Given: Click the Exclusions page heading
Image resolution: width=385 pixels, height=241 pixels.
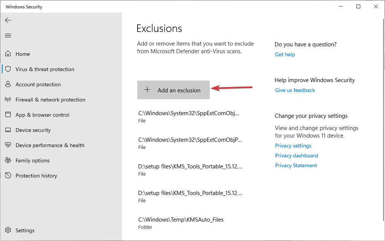Looking at the screenshot, I should point(159,29).
